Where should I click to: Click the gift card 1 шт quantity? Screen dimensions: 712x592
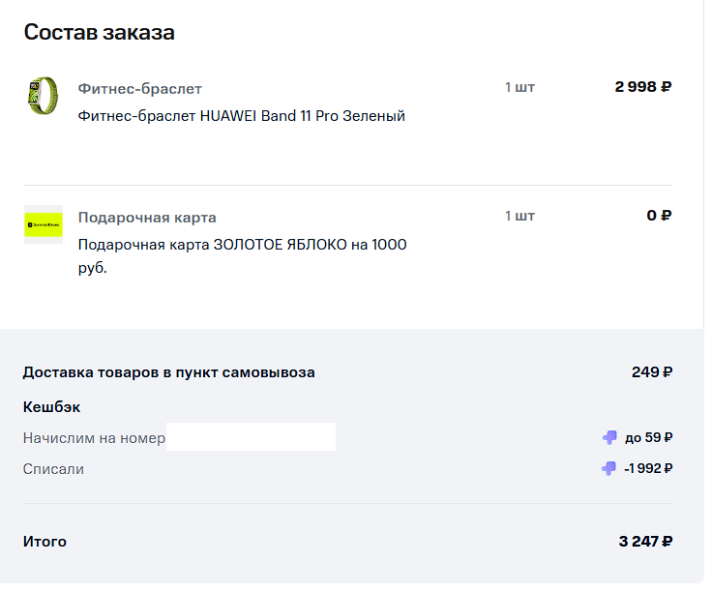519,216
